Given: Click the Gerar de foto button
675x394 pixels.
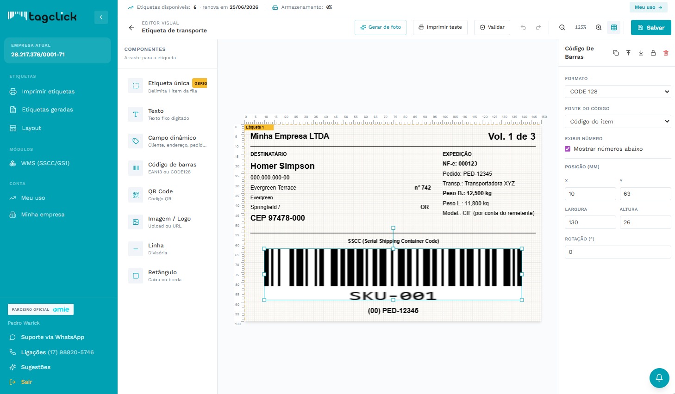Looking at the screenshot, I should coord(381,27).
